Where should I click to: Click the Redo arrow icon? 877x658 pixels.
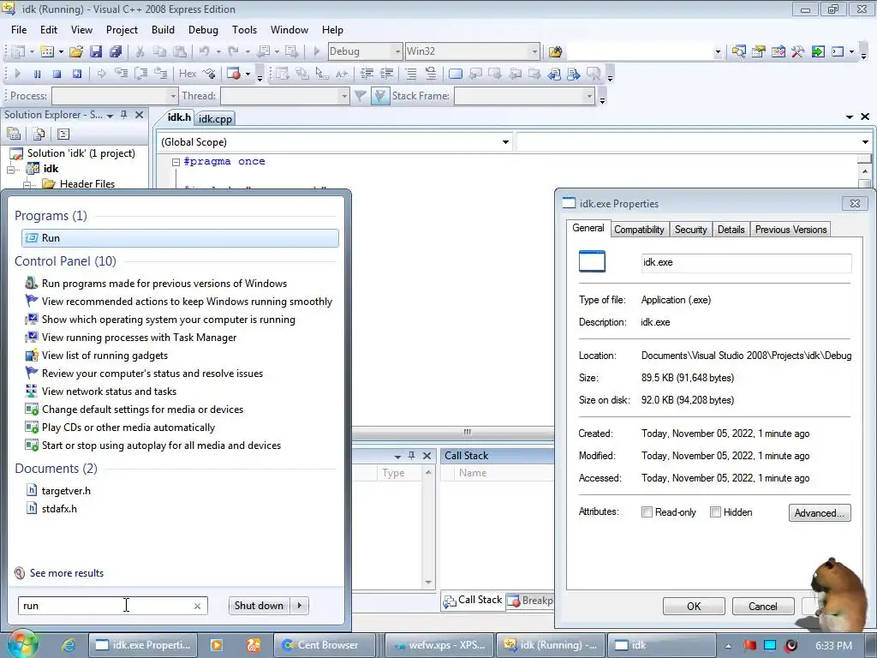coord(234,51)
